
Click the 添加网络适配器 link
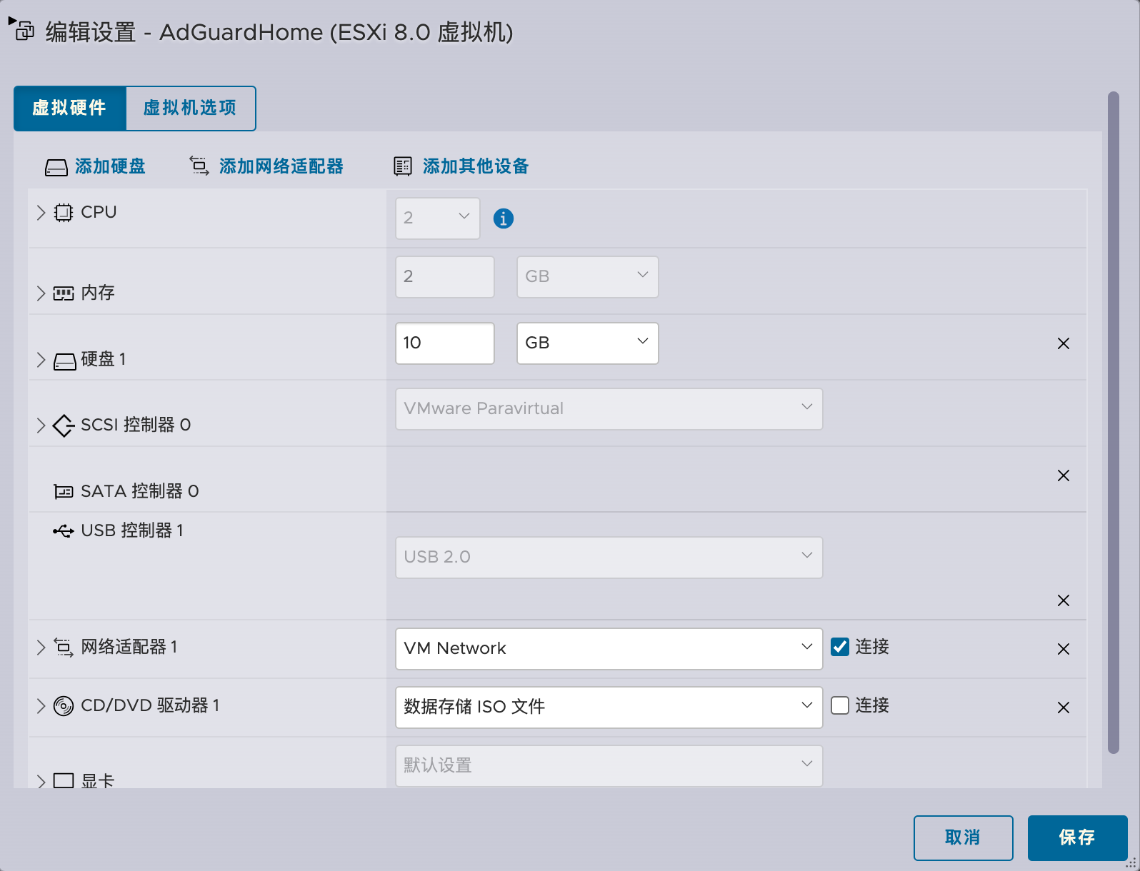(x=281, y=166)
